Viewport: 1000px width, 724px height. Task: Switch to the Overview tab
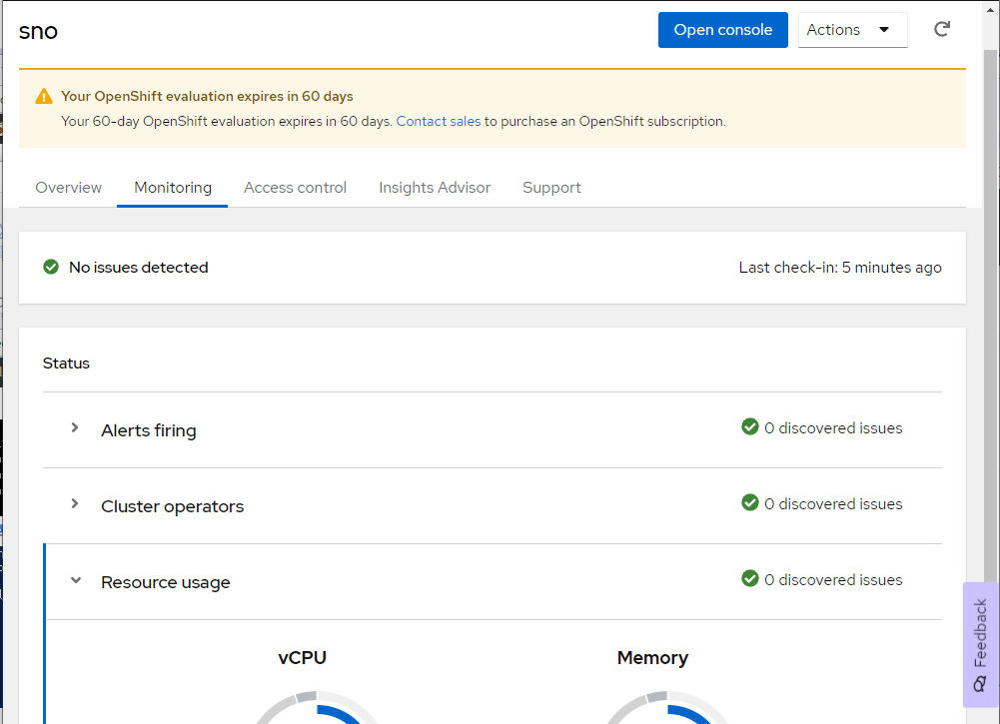[x=68, y=188]
